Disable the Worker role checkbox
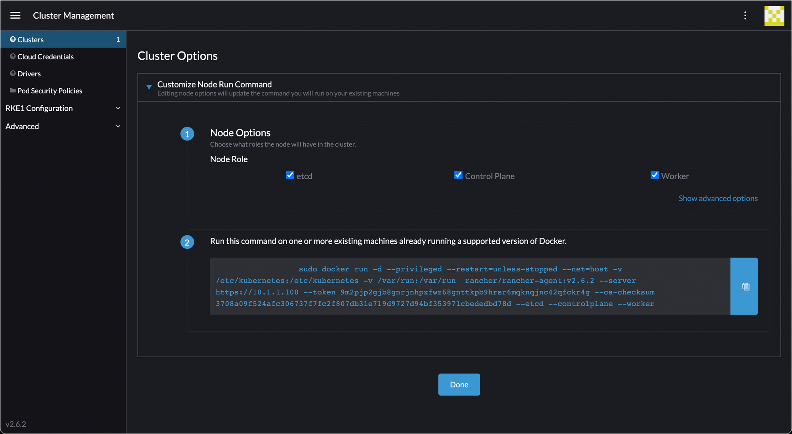This screenshot has width=792, height=434. pos(655,175)
